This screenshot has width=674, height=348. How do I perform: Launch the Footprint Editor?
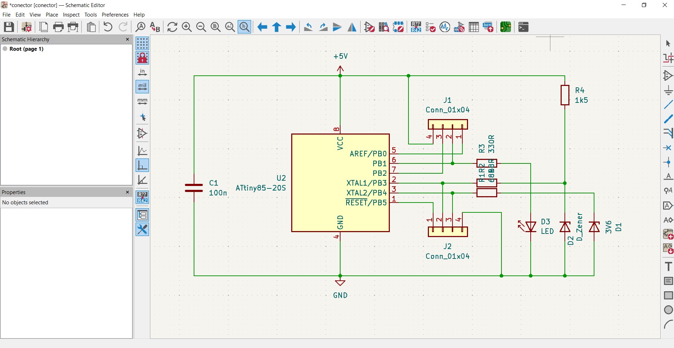[398, 27]
